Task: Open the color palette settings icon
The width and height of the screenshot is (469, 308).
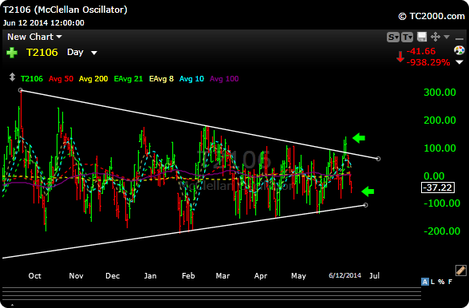Action: point(459,50)
